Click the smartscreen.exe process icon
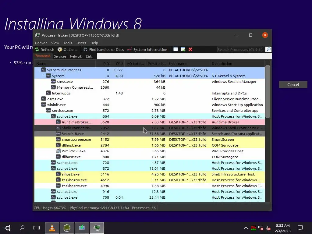Screen dimensions: 312x234 58,139
